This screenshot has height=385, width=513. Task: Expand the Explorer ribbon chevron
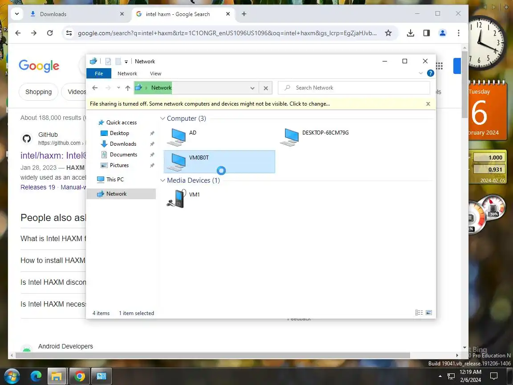tap(421, 74)
